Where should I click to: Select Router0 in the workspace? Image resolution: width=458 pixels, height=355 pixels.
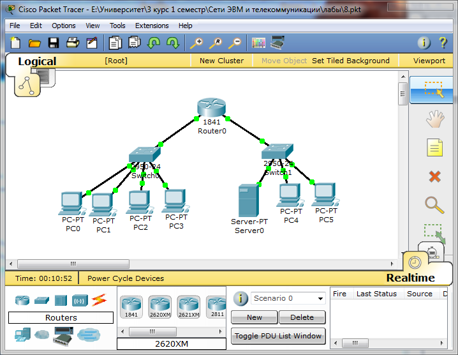point(212,108)
